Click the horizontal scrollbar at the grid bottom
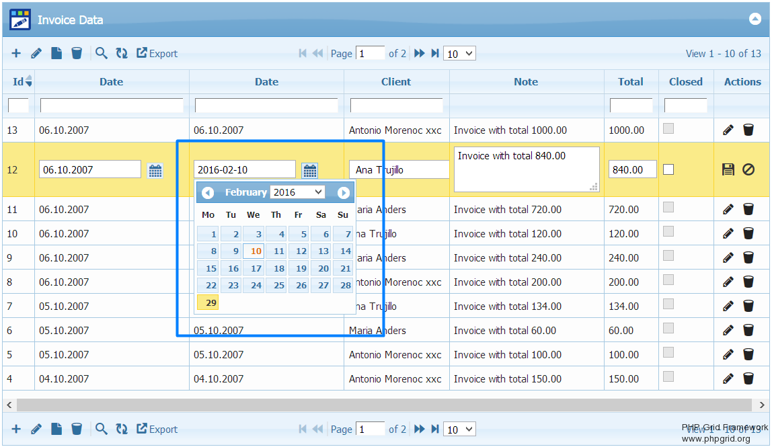Screen dimensions: 772x447 pos(383,405)
